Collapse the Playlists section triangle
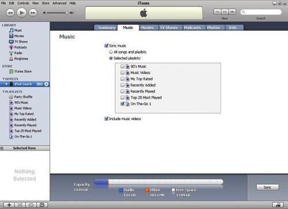The image size is (288, 209). pos(3,92)
